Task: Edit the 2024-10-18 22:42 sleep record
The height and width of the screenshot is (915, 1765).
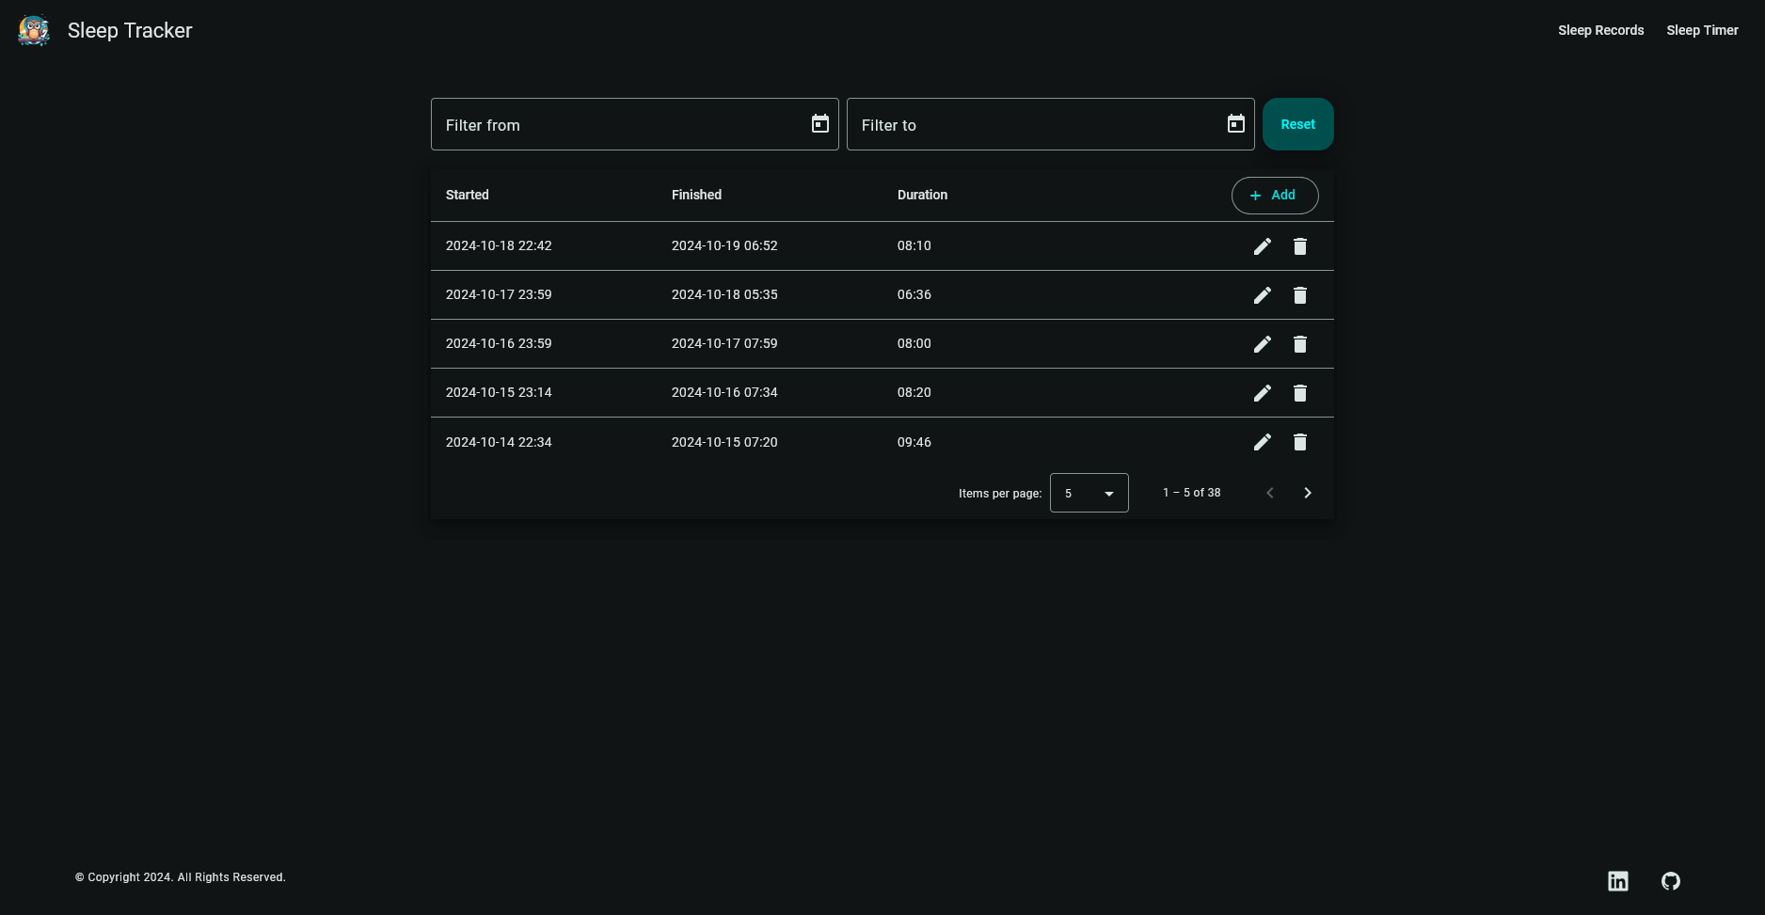Action: coord(1262,246)
